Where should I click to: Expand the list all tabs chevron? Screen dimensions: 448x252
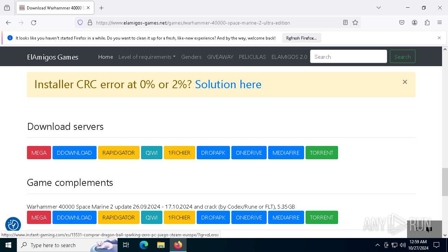[378, 8]
